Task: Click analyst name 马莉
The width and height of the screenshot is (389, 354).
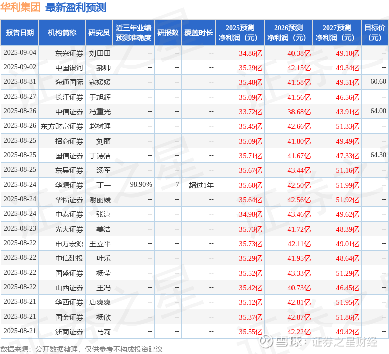Action: 103,332
